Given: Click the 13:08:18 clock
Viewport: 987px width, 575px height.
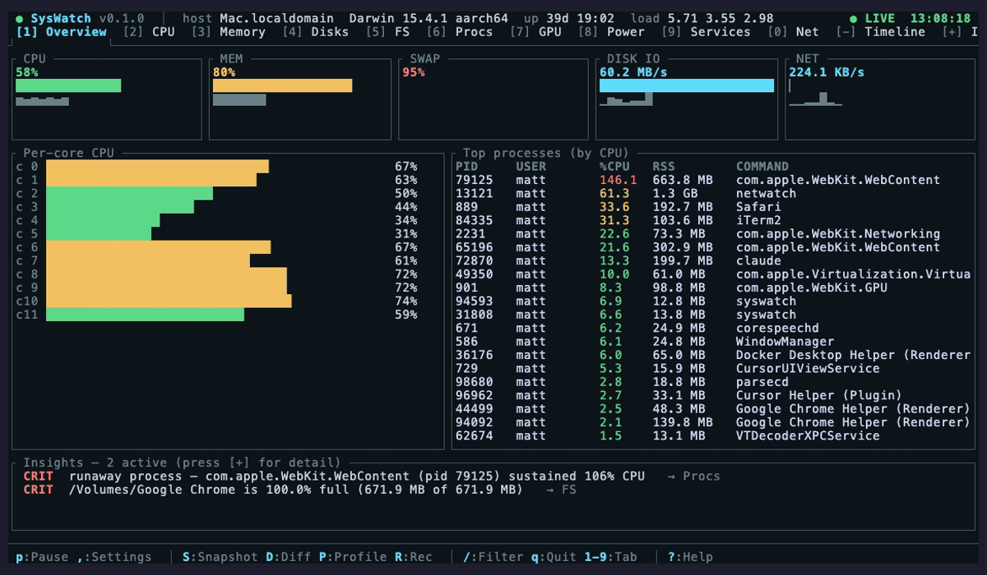Looking at the screenshot, I should pyautogui.click(x=940, y=18).
